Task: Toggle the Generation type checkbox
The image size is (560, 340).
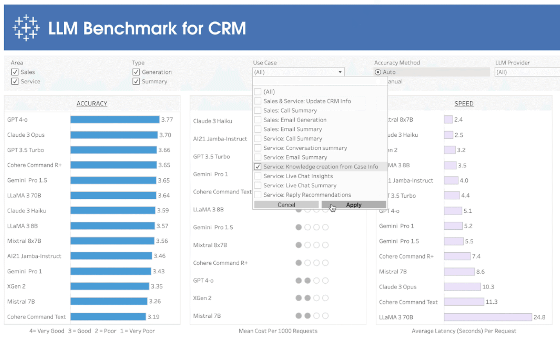Action: coord(136,72)
